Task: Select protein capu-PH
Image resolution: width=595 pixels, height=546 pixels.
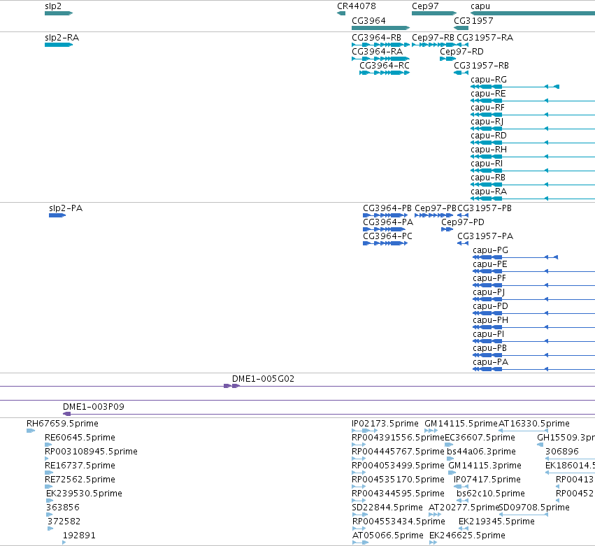Action: coord(490,320)
